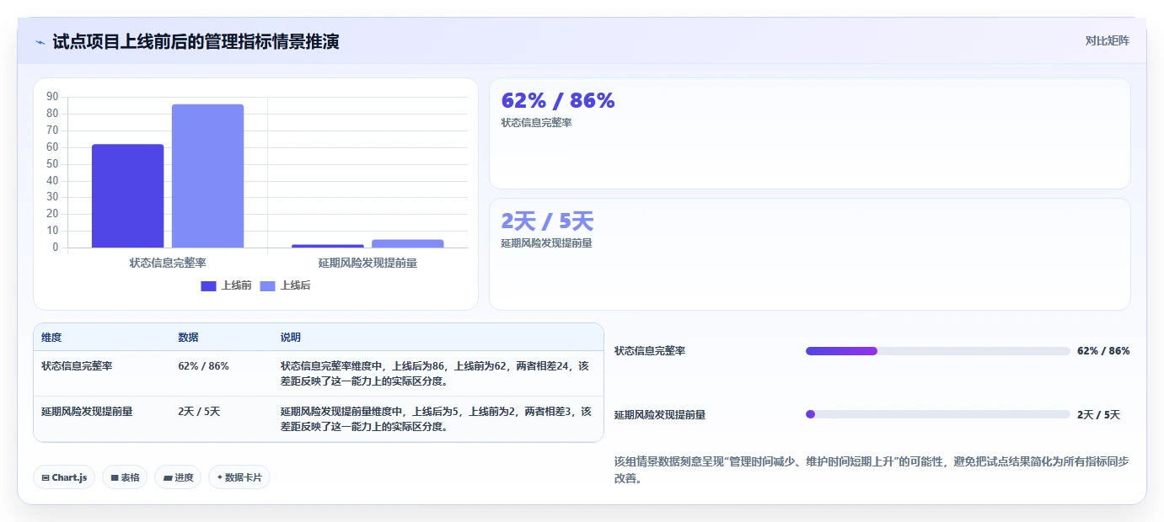This screenshot has width=1164, height=522.
Task: Toggle the 上线后 legend swatch
Action: click(268, 286)
